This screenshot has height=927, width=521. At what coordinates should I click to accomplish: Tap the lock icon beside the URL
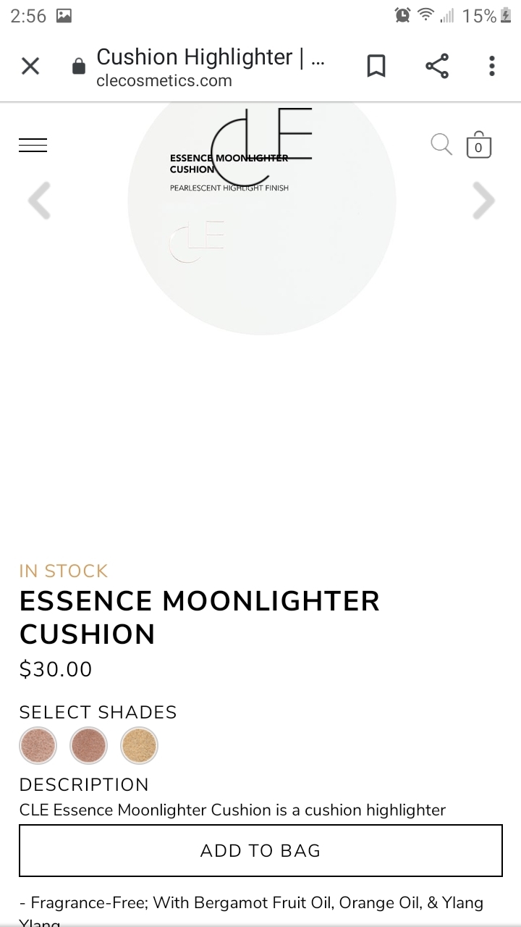coord(78,67)
